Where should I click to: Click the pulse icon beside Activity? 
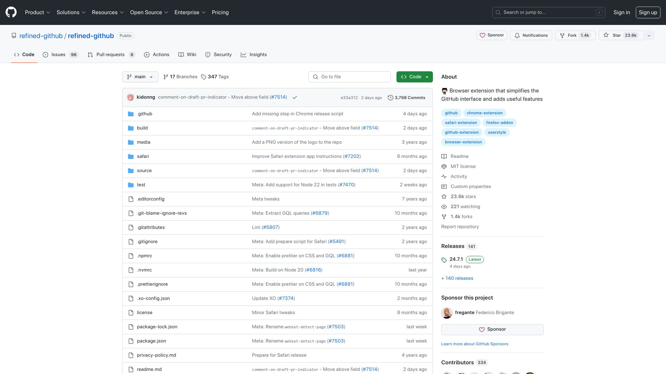(444, 177)
